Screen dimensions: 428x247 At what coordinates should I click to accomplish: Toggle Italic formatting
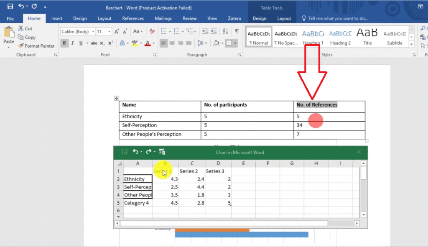coord(72,43)
